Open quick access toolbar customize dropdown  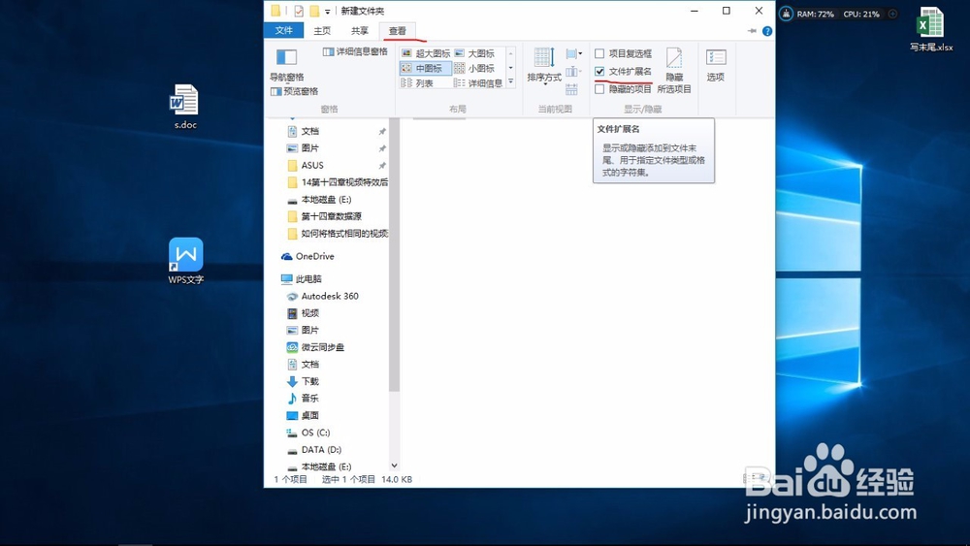point(328,11)
